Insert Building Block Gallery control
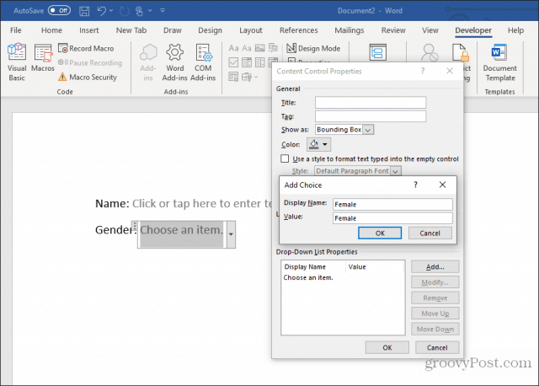Image resolution: width=539 pixels, height=386 pixels. pyautogui.click(x=273, y=47)
